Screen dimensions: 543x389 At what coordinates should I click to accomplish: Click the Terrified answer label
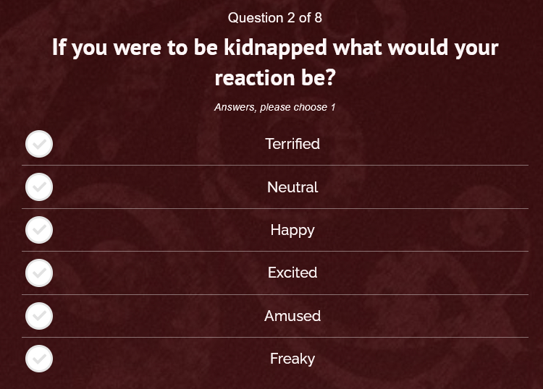tap(292, 144)
